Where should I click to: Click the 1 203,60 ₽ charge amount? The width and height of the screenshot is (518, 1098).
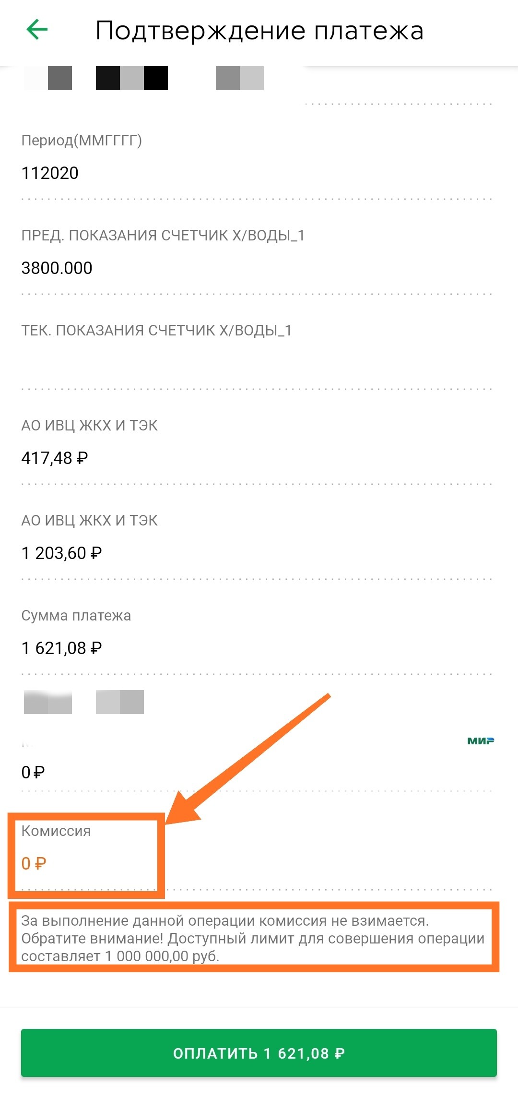pos(61,553)
